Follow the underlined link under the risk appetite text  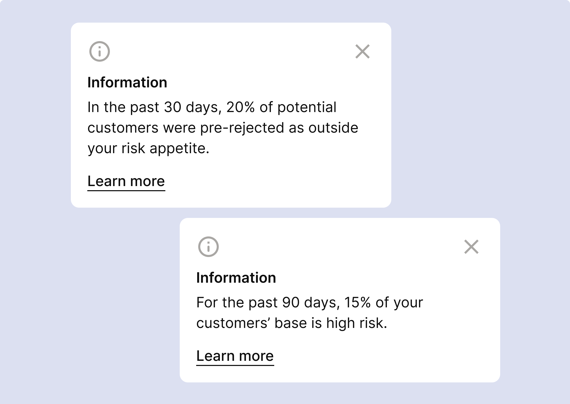[x=126, y=181]
